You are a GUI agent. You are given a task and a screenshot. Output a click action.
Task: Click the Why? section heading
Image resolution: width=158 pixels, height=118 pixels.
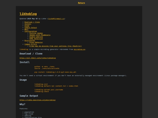[22, 104]
